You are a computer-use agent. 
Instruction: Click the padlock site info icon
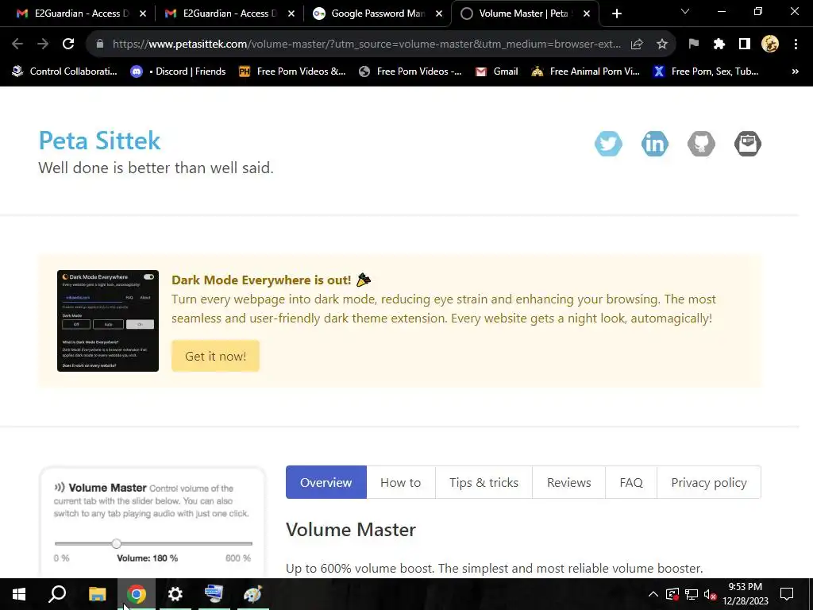[100, 44]
